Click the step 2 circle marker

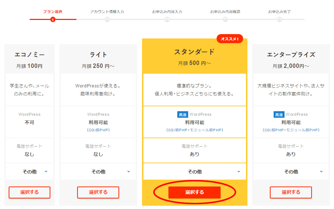pos(107,20)
